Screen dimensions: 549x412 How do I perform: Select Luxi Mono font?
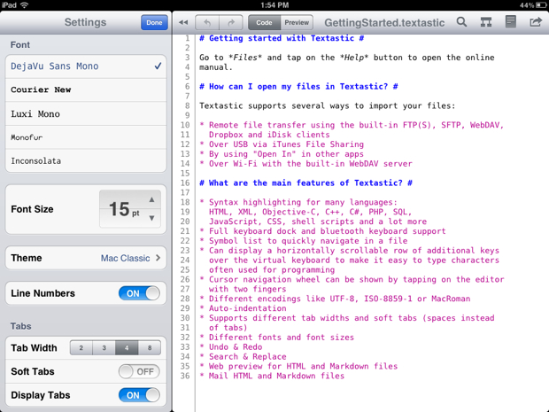(86, 113)
